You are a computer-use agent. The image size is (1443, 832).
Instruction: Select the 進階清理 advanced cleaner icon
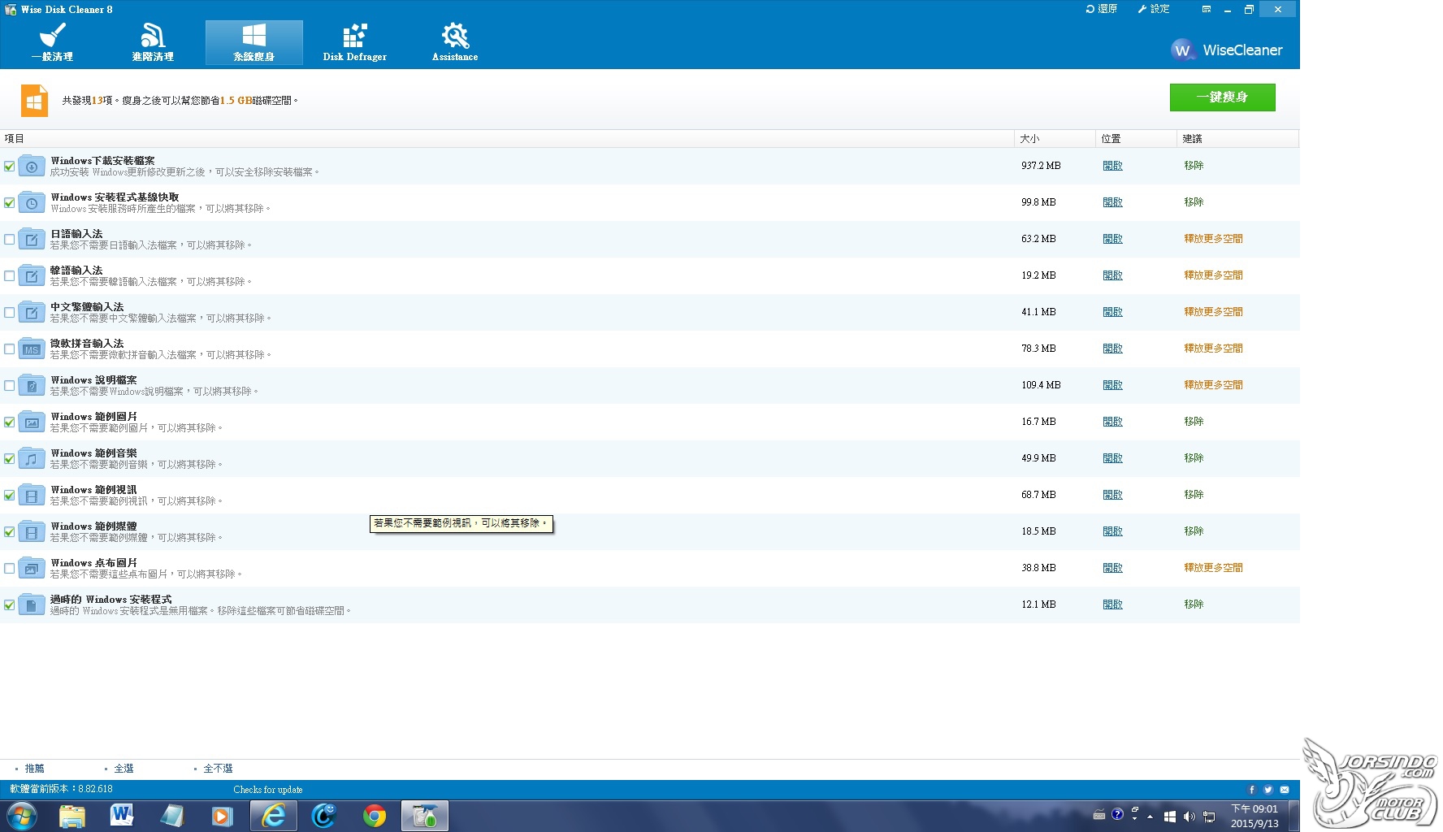pos(153,42)
